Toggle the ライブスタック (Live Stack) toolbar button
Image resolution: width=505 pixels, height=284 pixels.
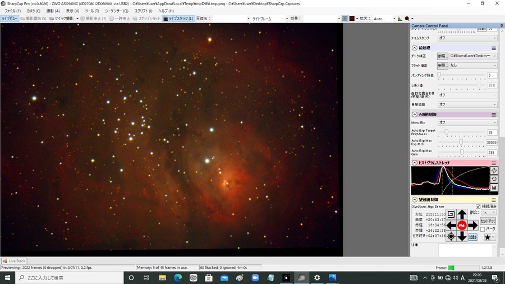click(178, 19)
